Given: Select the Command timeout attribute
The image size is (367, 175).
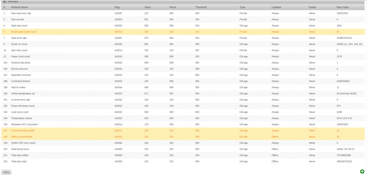Looking at the screenshot, I should pyautogui.click(x=21, y=81).
